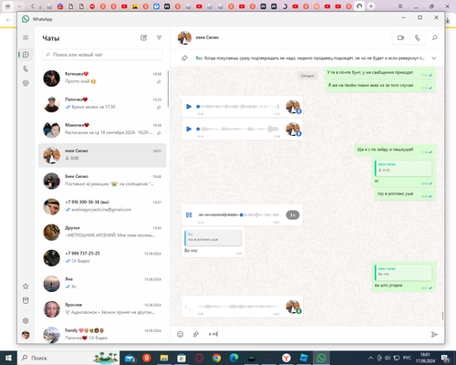
Task: Click WhatsApp taskbar icon
Action: click(321, 358)
